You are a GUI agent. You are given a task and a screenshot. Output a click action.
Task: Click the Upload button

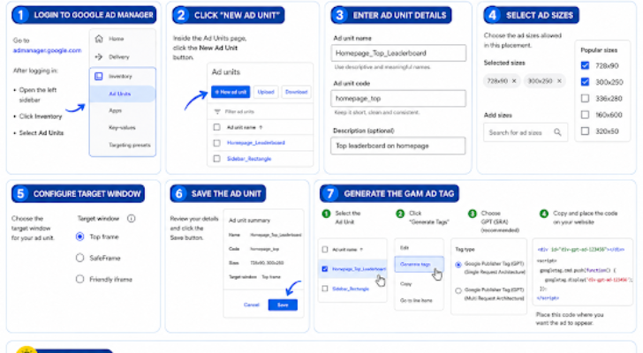pos(266,92)
